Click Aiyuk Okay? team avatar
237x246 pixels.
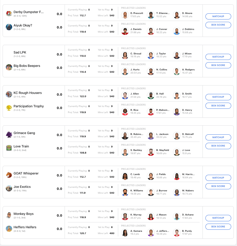pos(9,27)
